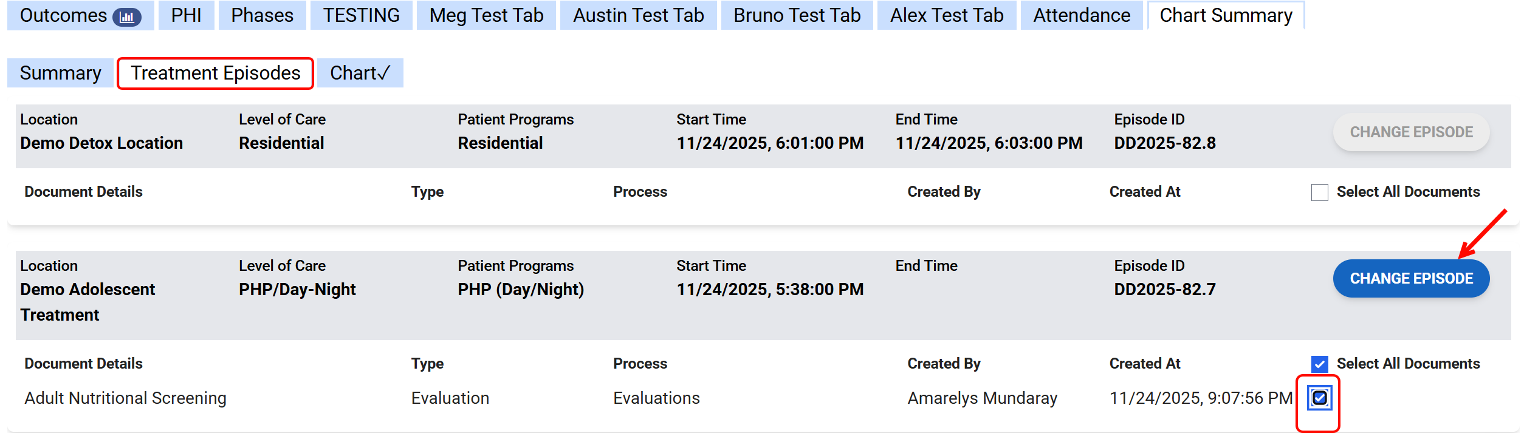
Task: Select the Chart Summary tab
Action: coord(1226,15)
